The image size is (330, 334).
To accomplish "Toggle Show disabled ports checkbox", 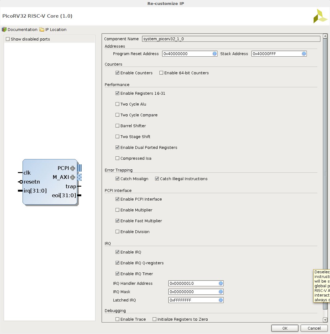I will pos(8,39).
